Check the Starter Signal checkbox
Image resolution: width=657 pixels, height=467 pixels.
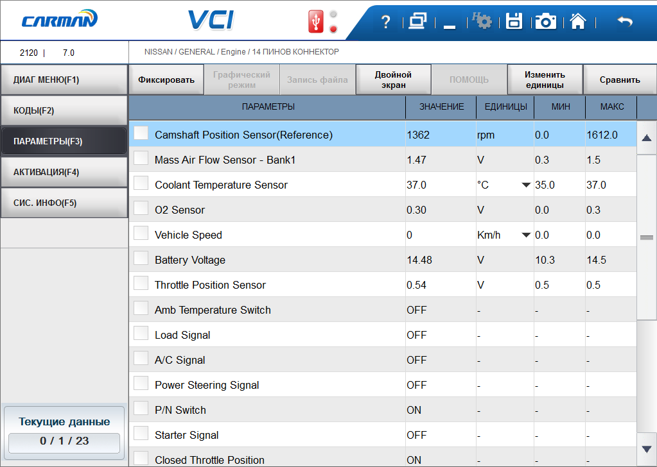click(141, 434)
